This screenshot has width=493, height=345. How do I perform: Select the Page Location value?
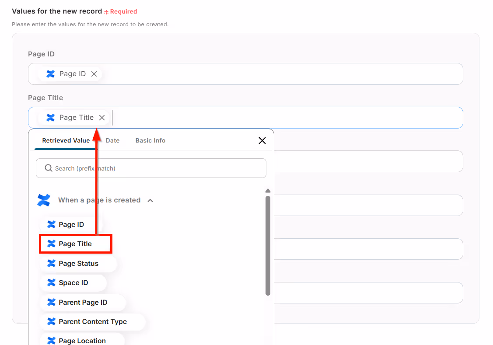coord(82,340)
